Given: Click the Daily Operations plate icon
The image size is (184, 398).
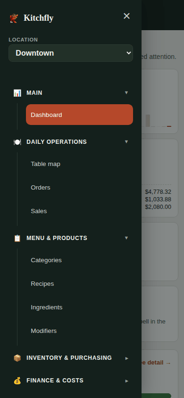Looking at the screenshot, I should tap(17, 142).
